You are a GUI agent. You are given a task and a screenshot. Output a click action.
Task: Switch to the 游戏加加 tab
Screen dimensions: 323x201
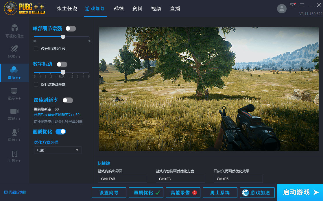coord(95,9)
